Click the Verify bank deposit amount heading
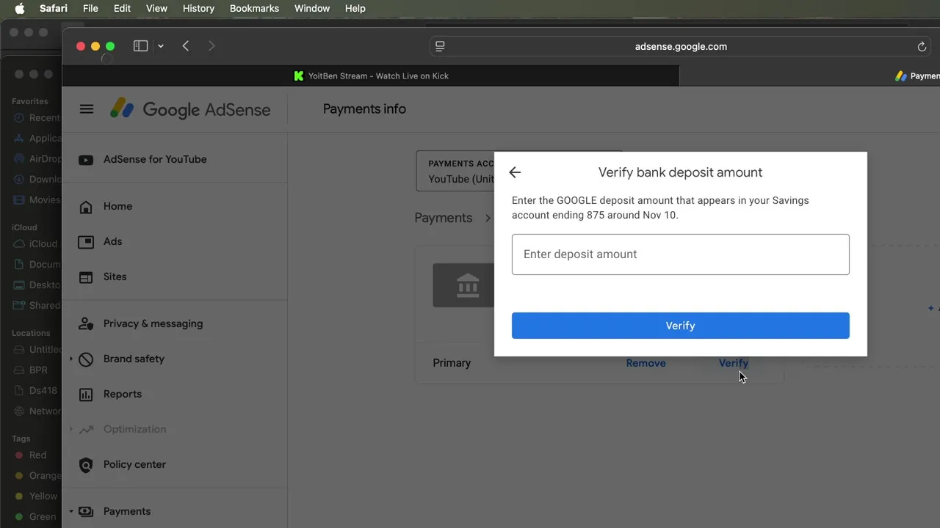940x528 pixels. coord(680,172)
